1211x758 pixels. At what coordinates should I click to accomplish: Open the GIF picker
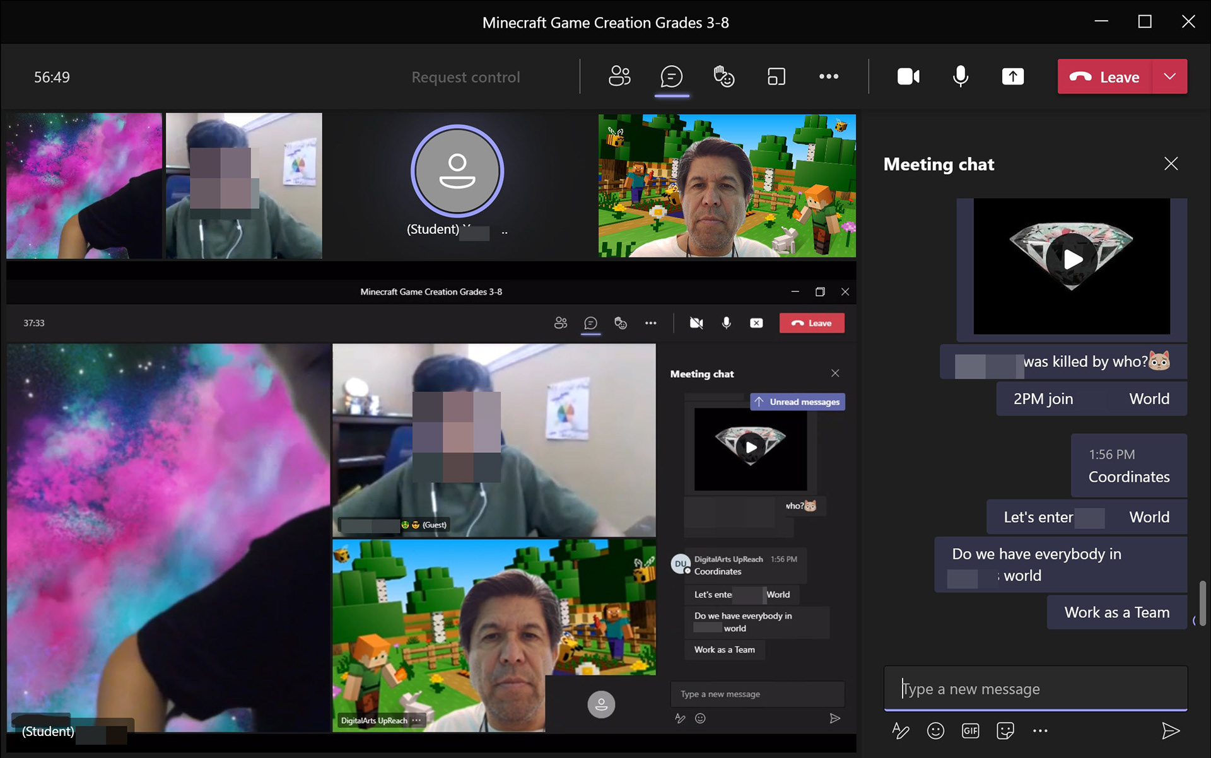click(x=970, y=731)
